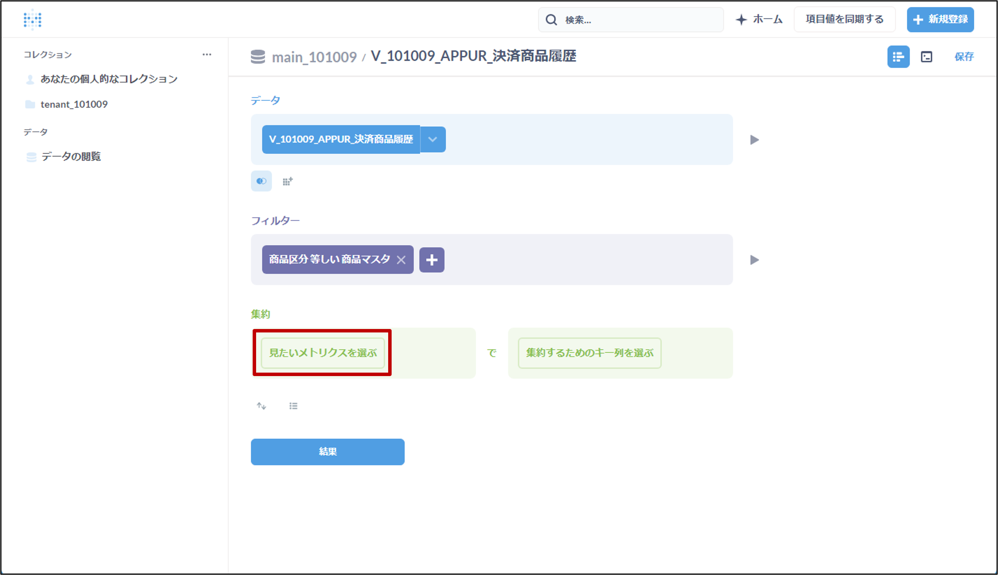Image resolution: width=998 pixels, height=575 pixels.
Task: Open the tenant_101009 collection
Action: (x=74, y=104)
